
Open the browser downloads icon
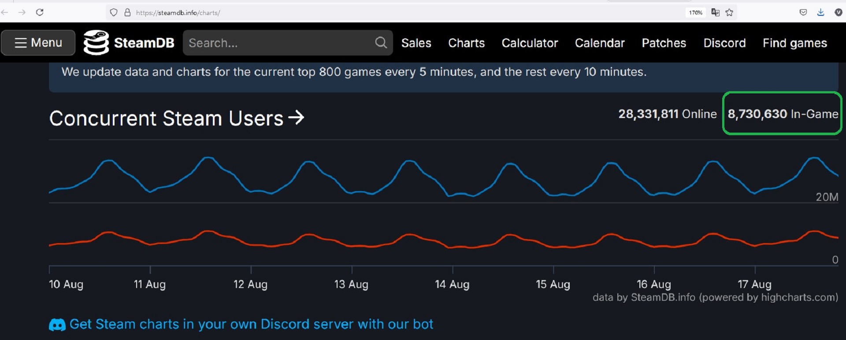click(x=820, y=12)
